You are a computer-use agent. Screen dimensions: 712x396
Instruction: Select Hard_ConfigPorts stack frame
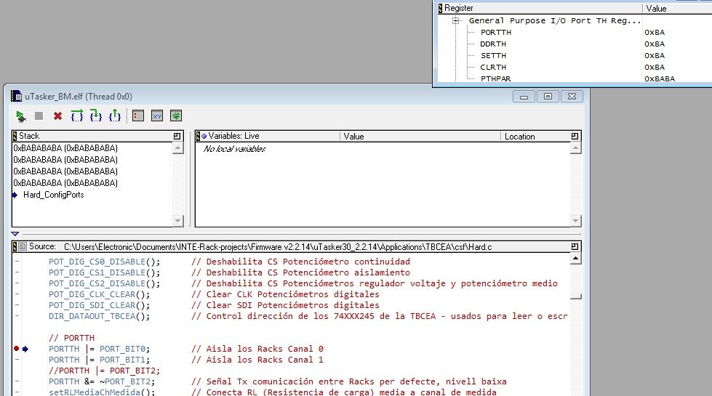click(54, 195)
